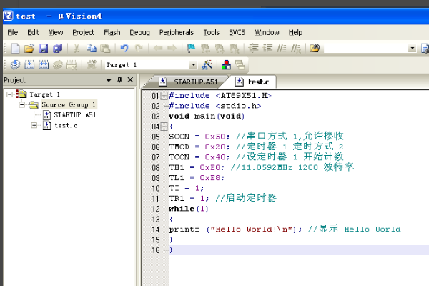Click the Manage Components colored blocks icon
This screenshot has width=429, height=286.
227,65
